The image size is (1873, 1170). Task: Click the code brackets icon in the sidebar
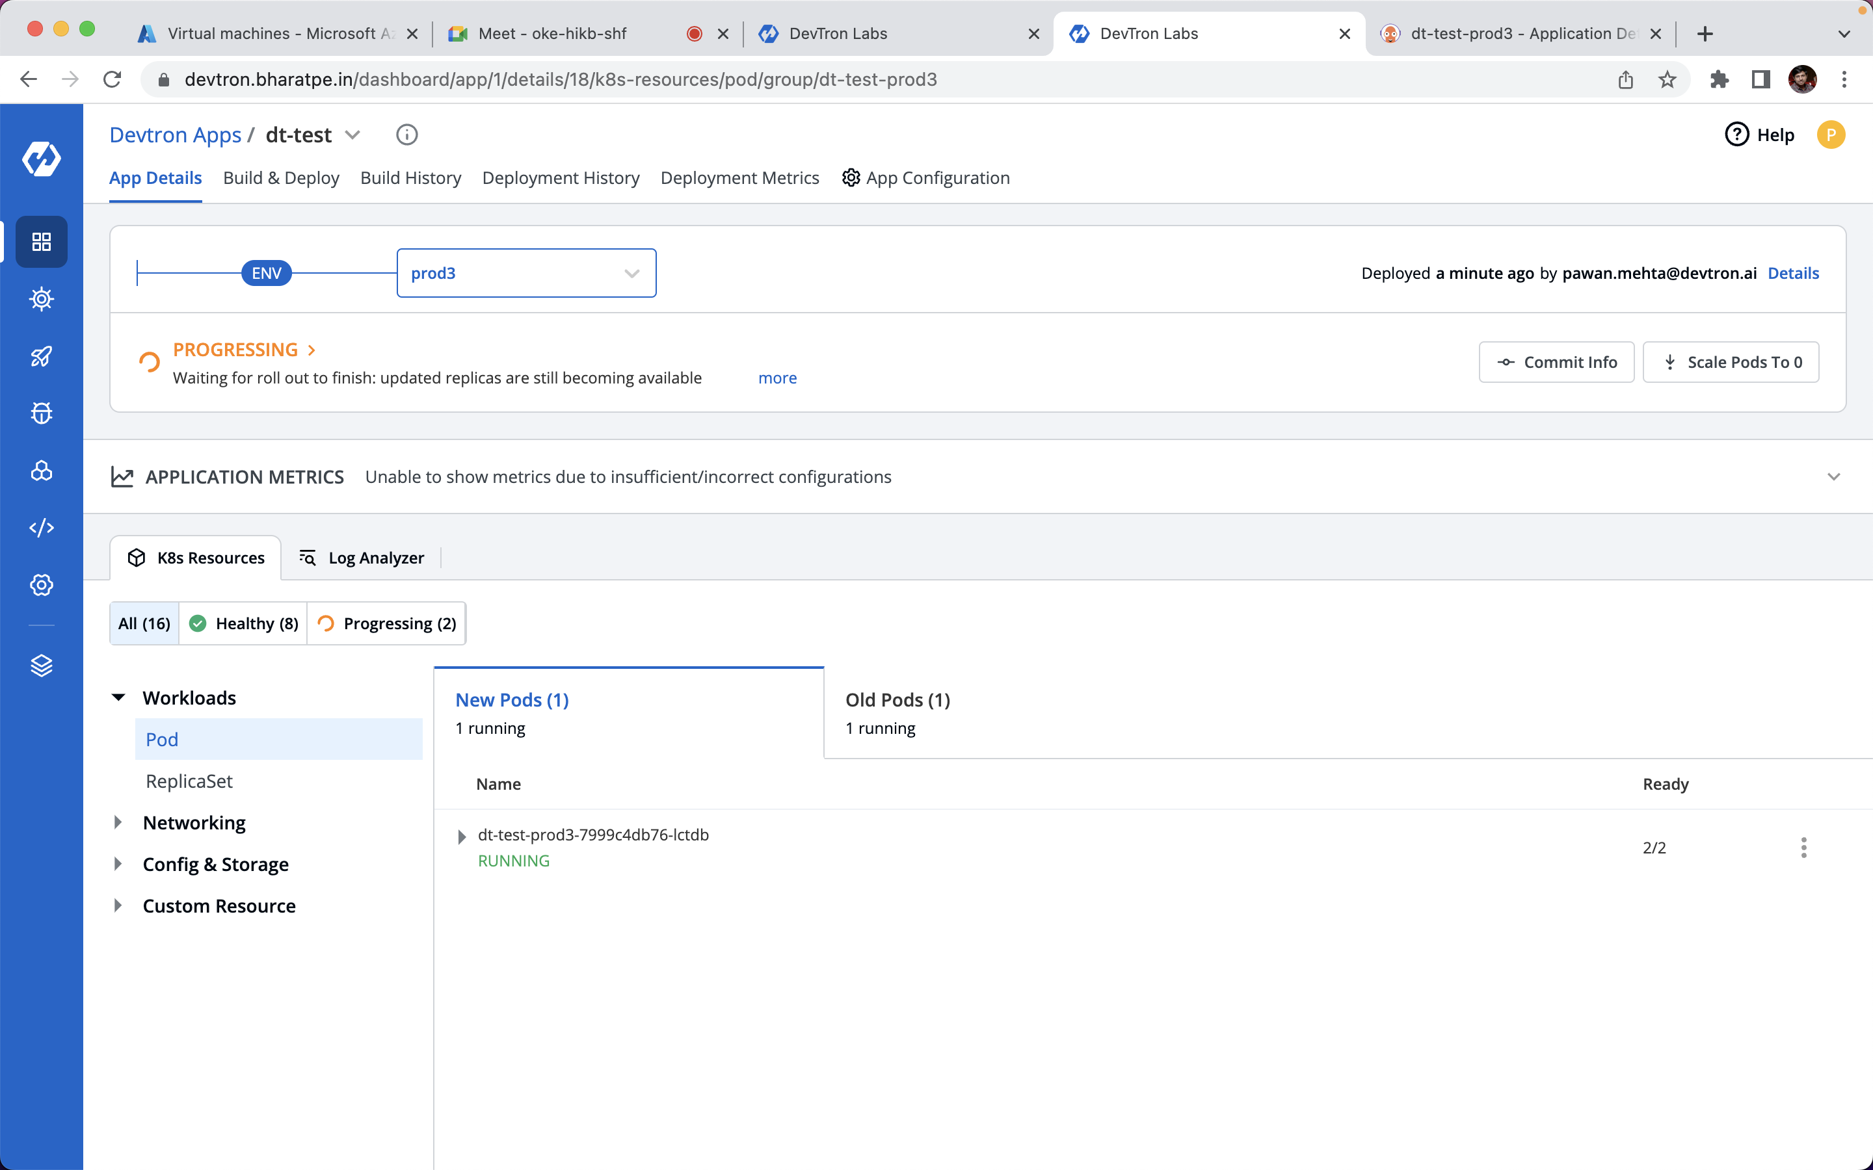tap(41, 528)
